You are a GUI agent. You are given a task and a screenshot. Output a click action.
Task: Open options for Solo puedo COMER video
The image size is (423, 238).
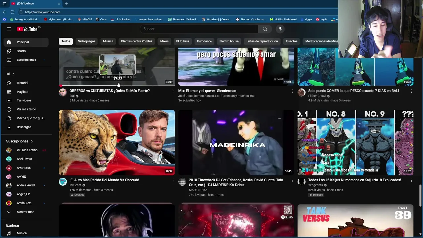click(x=411, y=91)
